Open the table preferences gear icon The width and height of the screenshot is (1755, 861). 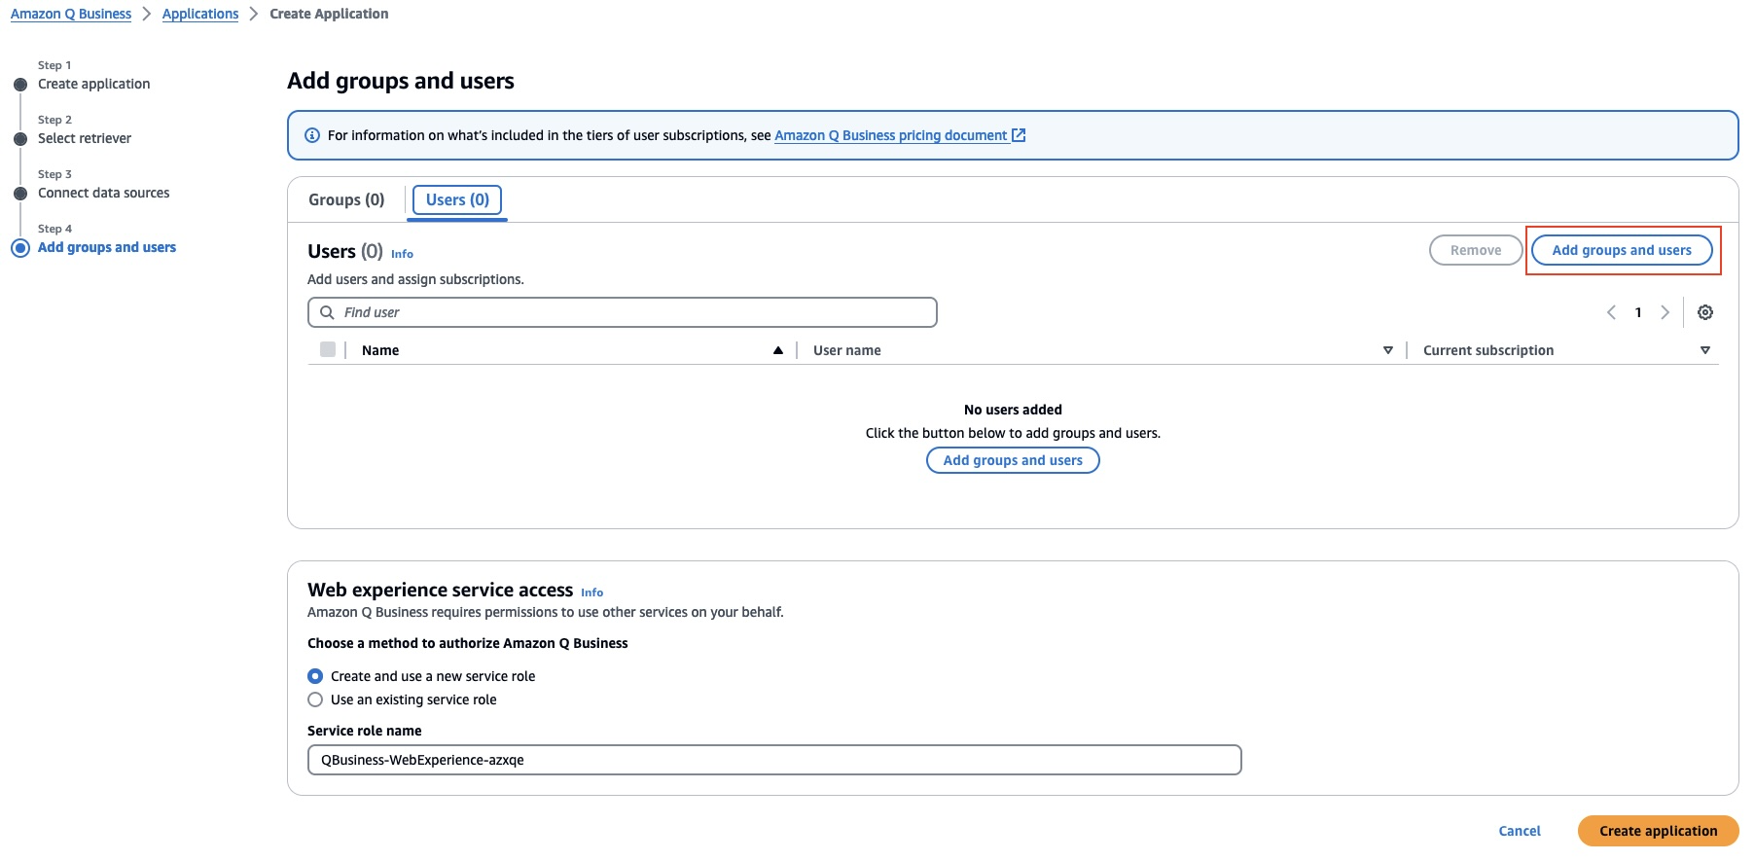pyautogui.click(x=1704, y=312)
